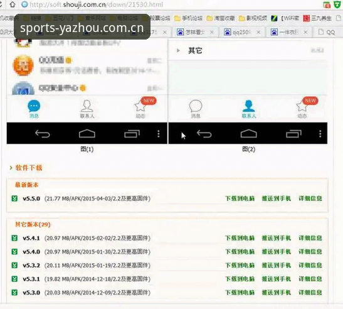This screenshot has width=343, height=309.
Task: Focus the address bar with shouji.com.cn URL
Action: click(96, 4)
